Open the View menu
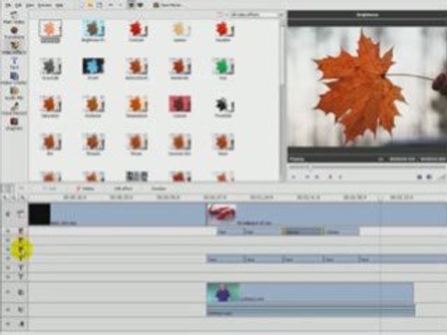The height and width of the screenshot is (335, 447). coord(30,6)
